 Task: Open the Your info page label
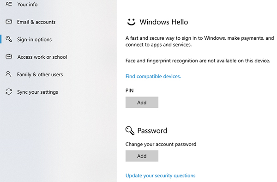click(27, 4)
